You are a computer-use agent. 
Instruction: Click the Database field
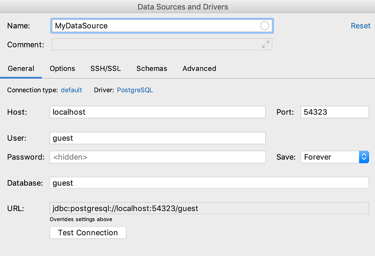pos(209,183)
